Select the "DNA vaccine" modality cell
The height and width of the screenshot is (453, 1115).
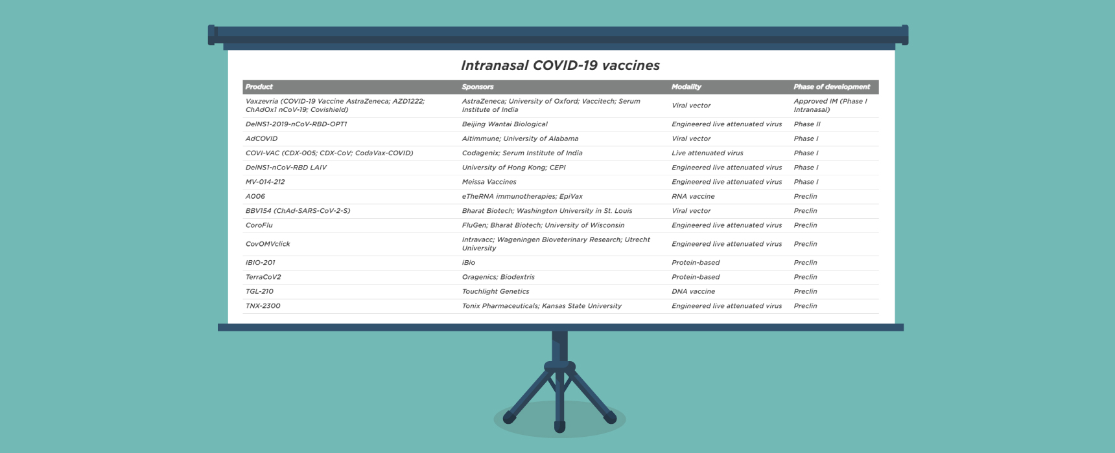point(693,291)
